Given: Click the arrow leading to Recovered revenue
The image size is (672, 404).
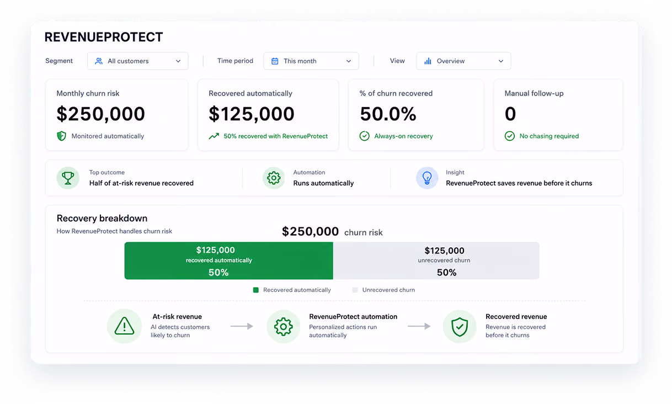Looking at the screenshot, I should pos(419,326).
